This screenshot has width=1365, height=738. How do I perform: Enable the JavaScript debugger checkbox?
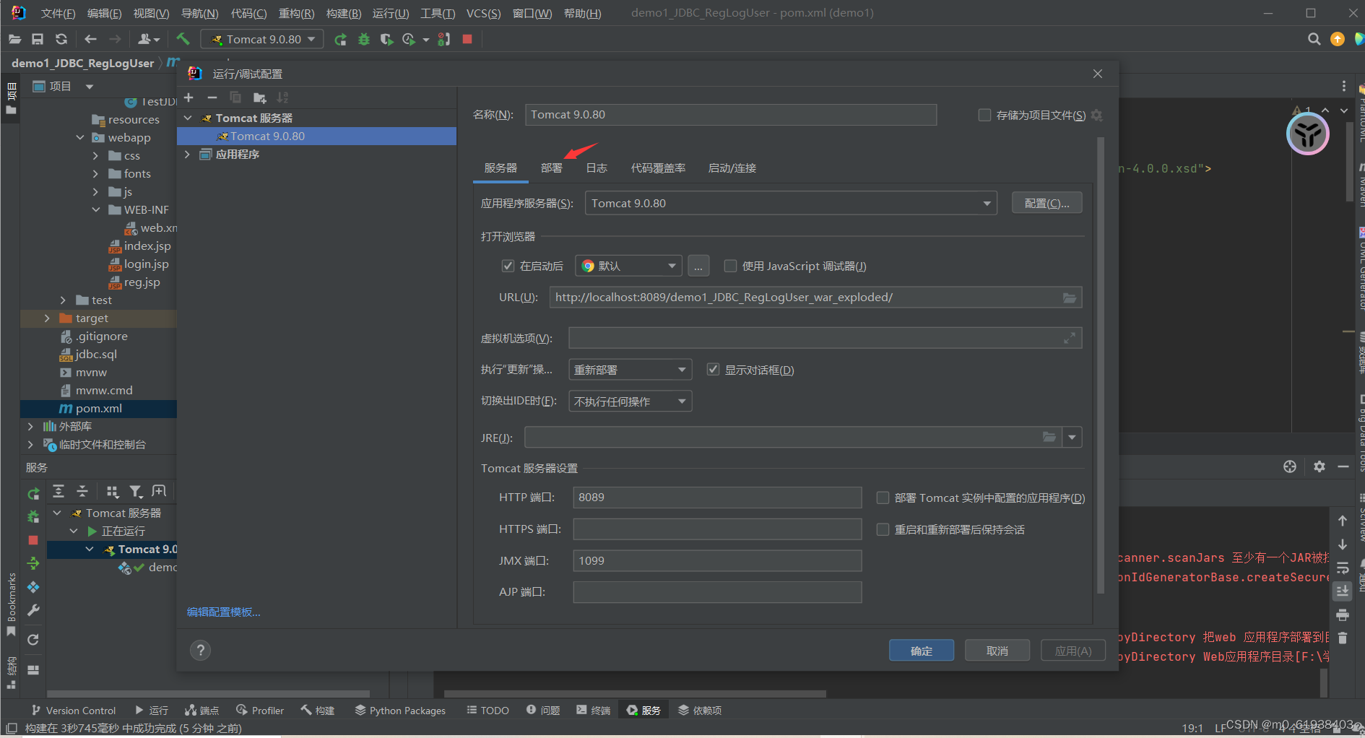[x=730, y=266]
